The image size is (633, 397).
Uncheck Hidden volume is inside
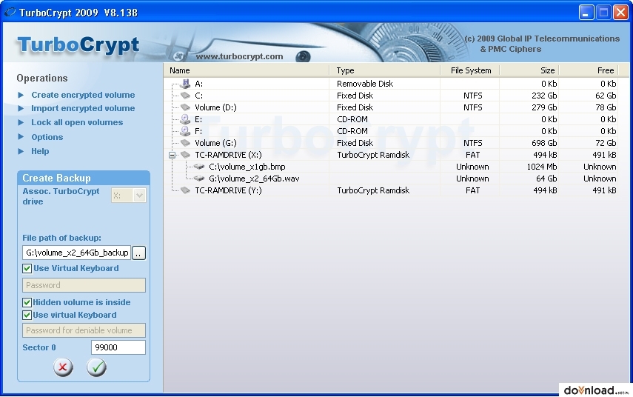[x=27, y=302]
